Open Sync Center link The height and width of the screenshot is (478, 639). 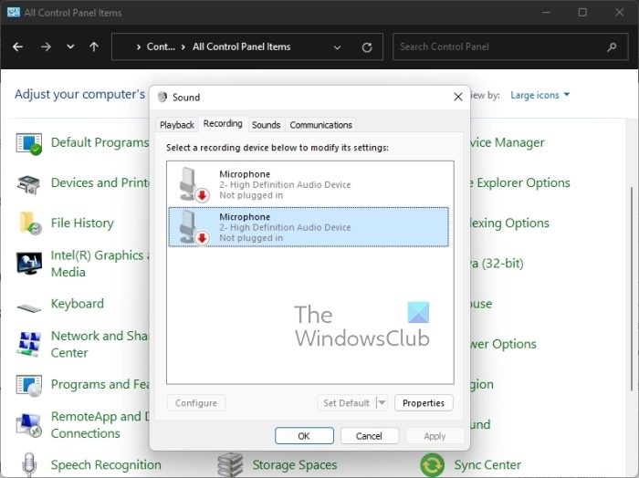point(487,464)
